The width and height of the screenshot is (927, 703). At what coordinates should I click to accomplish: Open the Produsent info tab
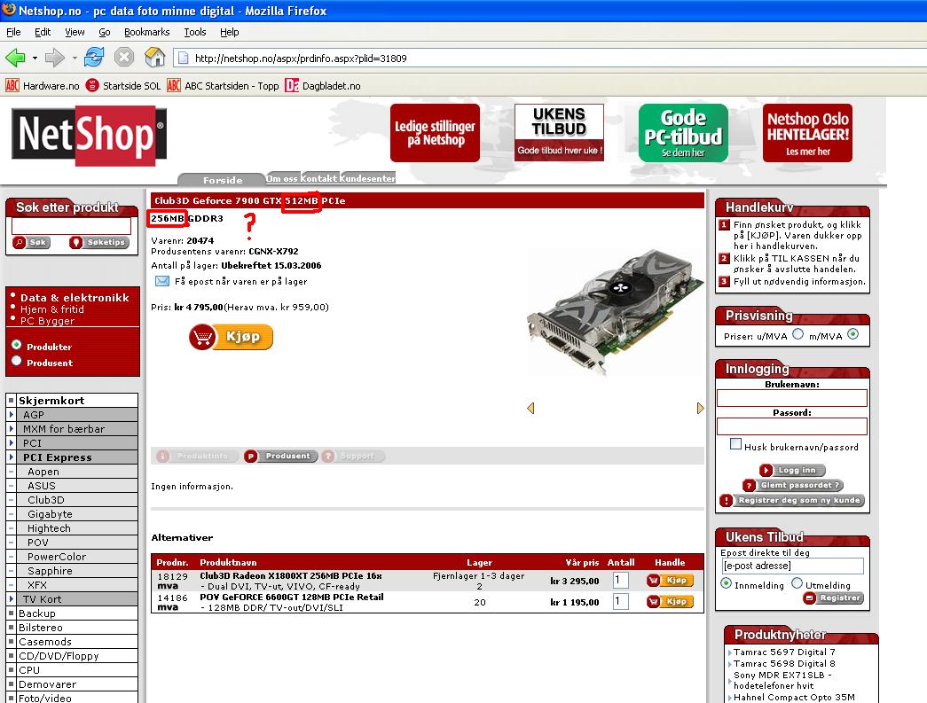281,456
